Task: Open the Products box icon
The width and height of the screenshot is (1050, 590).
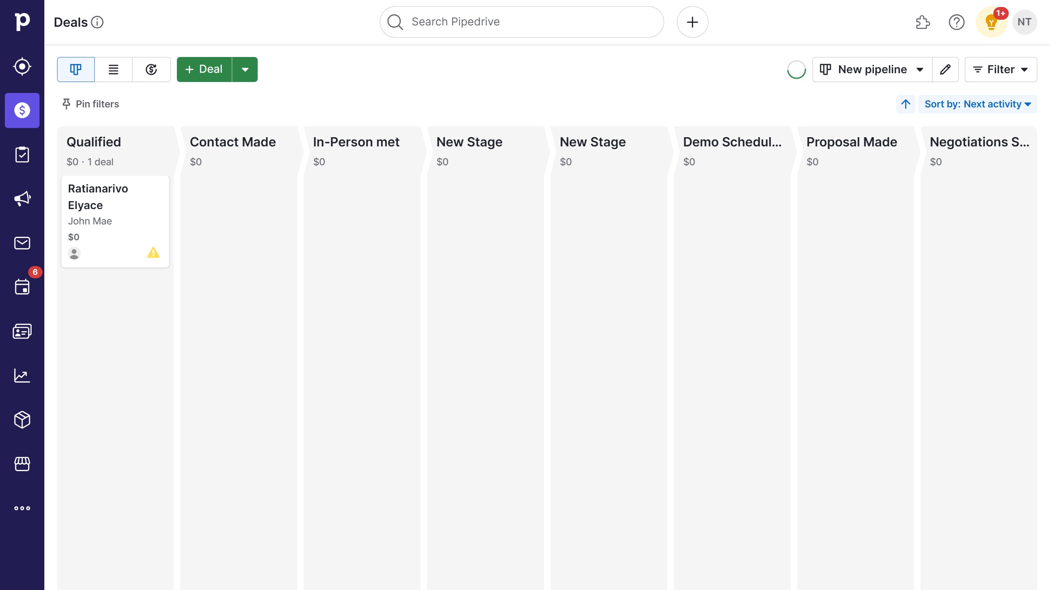Action: (x=22, y=420)
